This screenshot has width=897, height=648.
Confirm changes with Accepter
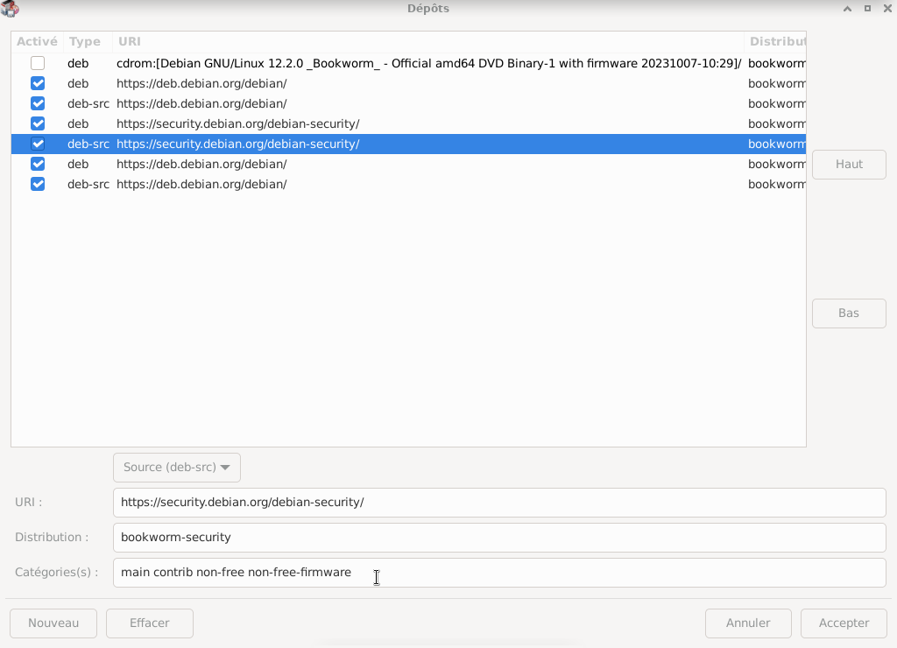coord(844,623)
